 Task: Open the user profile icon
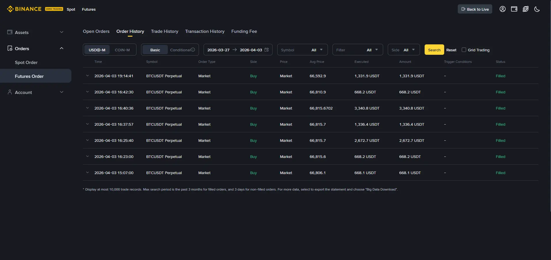[x=502, y=9]
